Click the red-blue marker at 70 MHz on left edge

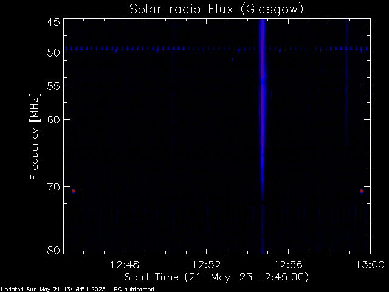(74, 191)
